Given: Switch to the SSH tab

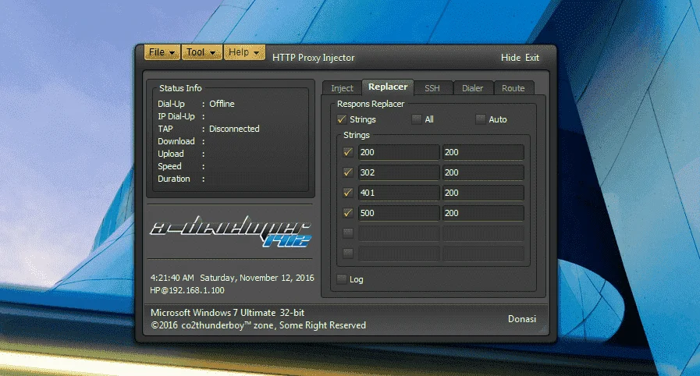Looking at the screenshot, I should pos(432,88).
